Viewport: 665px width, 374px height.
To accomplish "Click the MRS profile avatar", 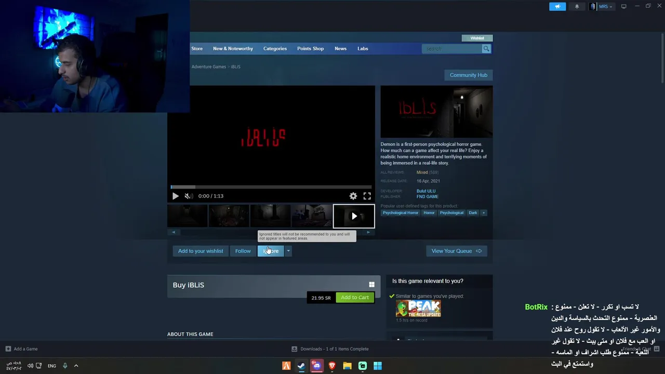I will [x=593, y=6].
